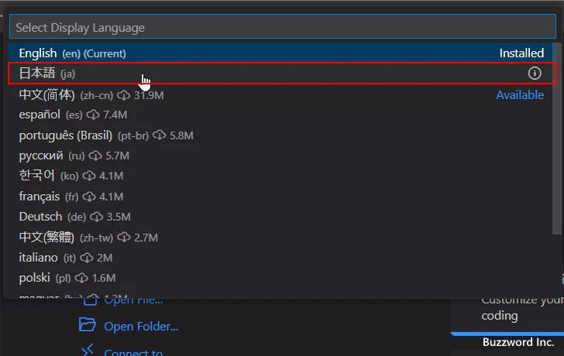Select 中文(繁體) language option

pos(46,237)
